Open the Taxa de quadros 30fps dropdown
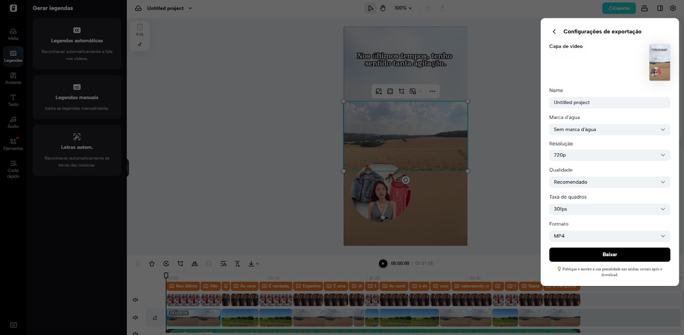684x335 pixels. (609, 209)
